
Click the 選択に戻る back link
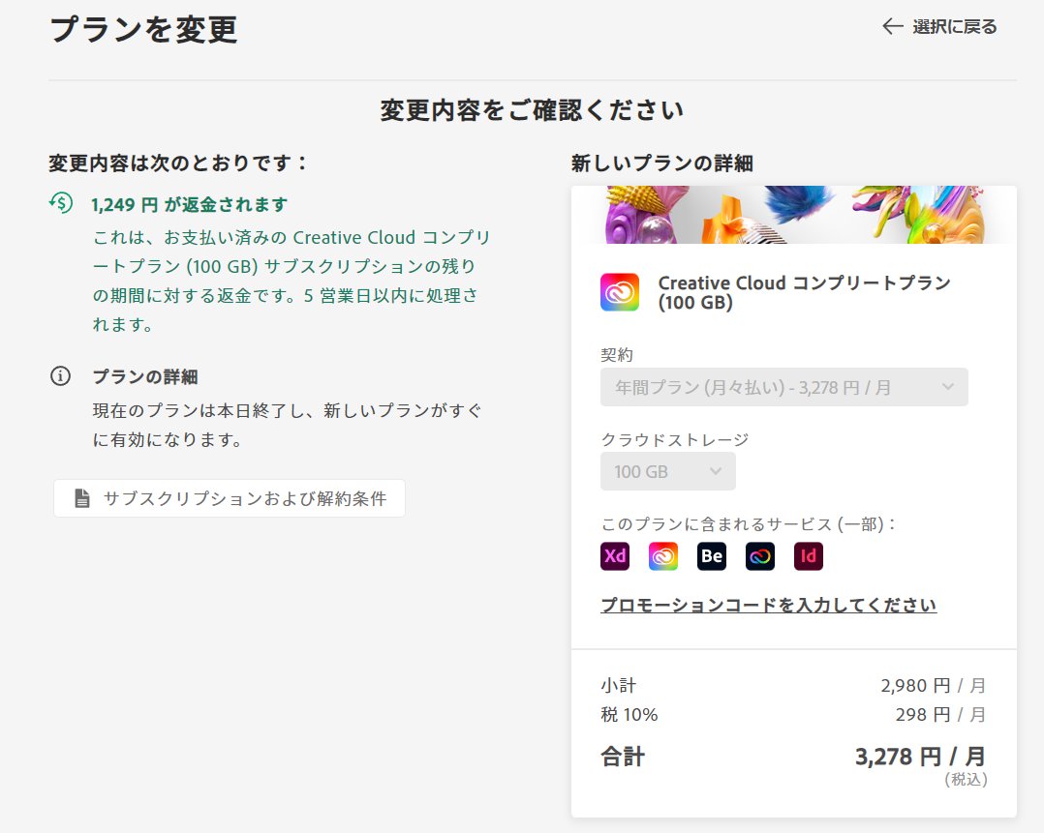(939, 27)
